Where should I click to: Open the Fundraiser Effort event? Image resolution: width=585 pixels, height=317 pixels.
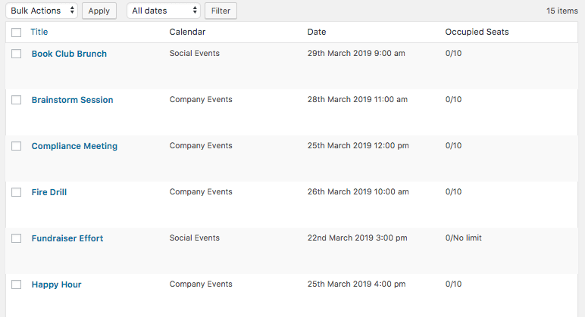tap(67, 238)
